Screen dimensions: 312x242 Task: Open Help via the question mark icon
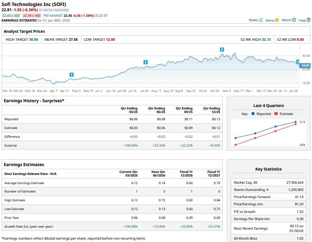click(308, 20)
